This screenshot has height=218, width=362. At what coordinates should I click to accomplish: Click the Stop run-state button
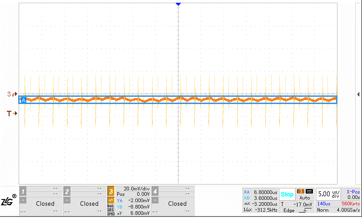coord(287,194)
